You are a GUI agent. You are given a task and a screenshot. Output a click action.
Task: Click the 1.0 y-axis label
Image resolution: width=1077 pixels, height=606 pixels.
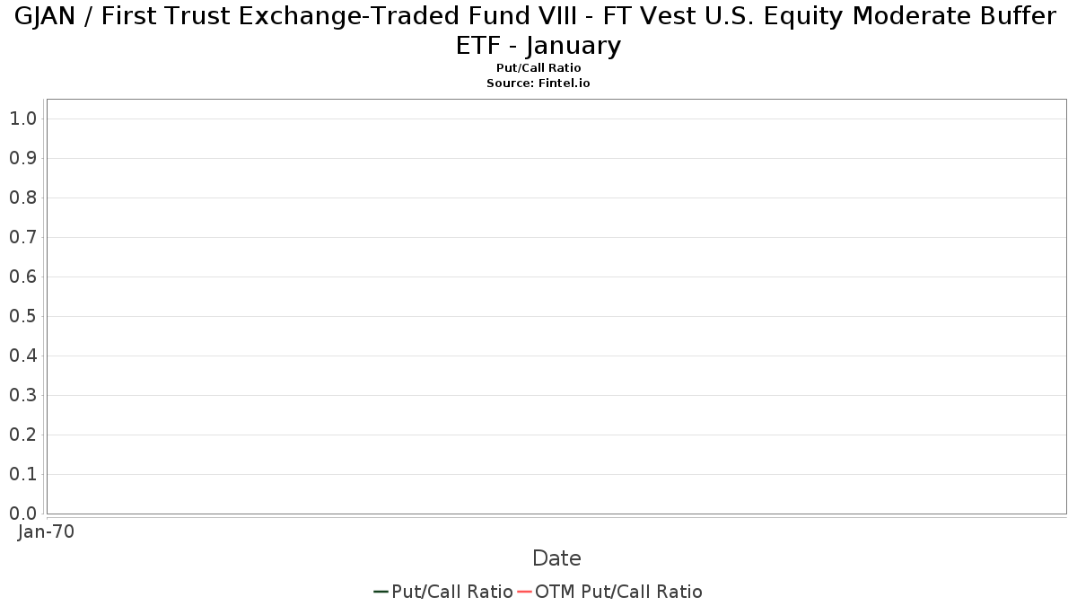point(22,119)
